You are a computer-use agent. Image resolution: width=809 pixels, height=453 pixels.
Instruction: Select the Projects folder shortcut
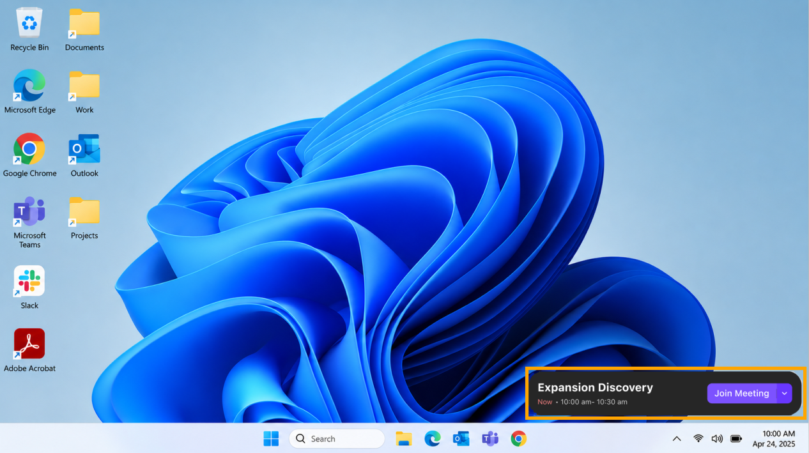[x=84, y=218]
